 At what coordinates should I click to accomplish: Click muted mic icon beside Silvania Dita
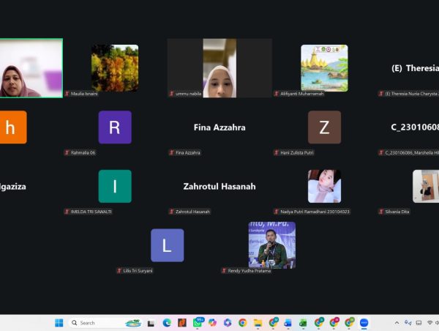pyautogui.click(x=381, y=212)
